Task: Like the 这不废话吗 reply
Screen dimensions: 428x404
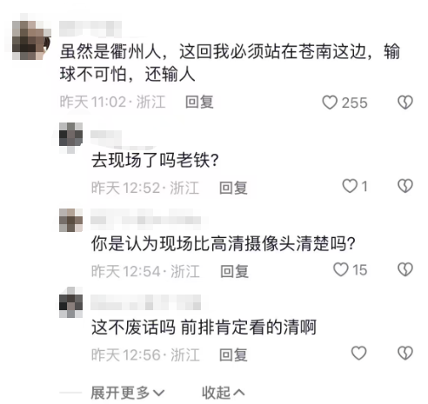Action: pyautogui.click(x=358, y=353)
